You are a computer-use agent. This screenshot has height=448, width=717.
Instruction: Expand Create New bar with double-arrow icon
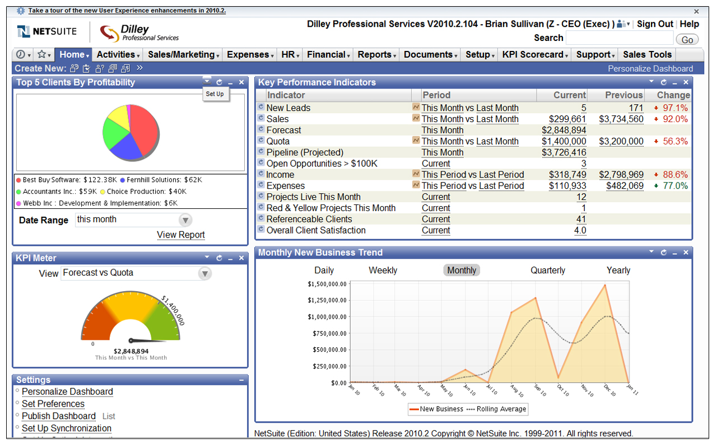139,68
